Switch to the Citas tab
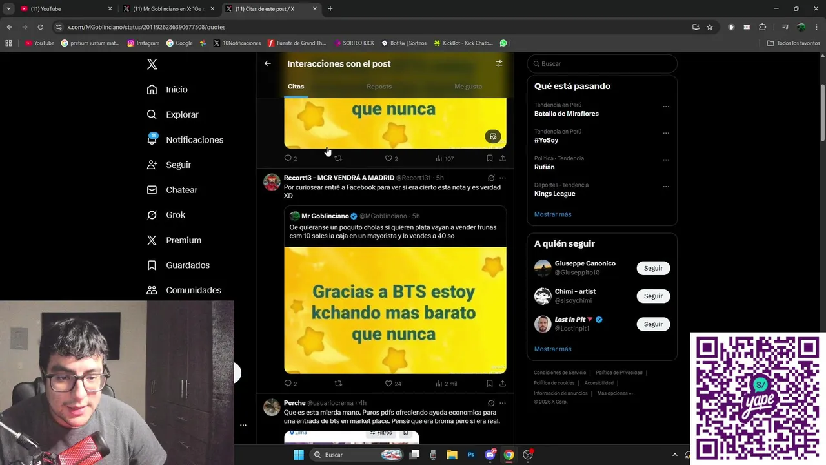 click(x=296, y=87)
